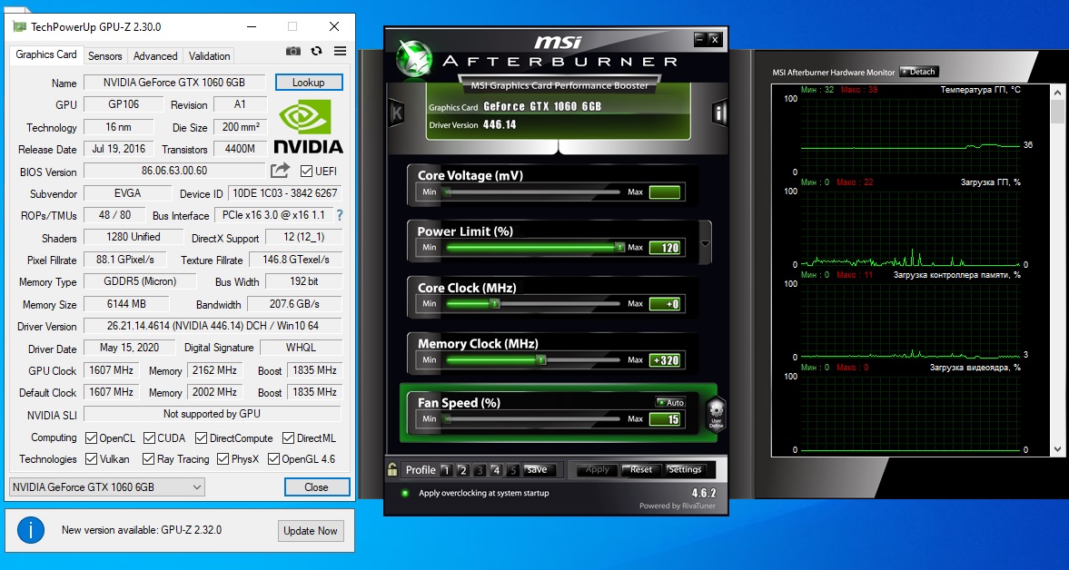Switch to the Advanced tab
Viewport: 1069px width, 570px height.
tap(154, 56)
